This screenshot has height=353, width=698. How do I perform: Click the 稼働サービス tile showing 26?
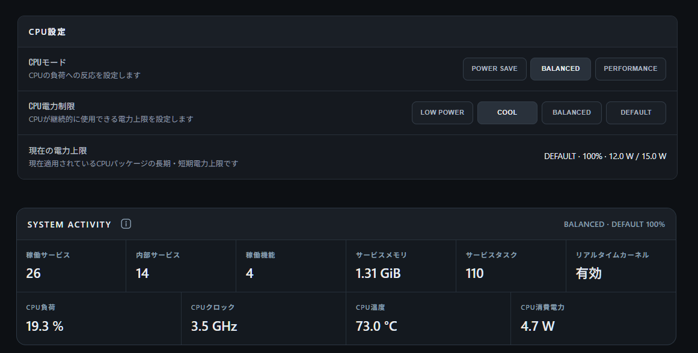(x=71, y=266)
